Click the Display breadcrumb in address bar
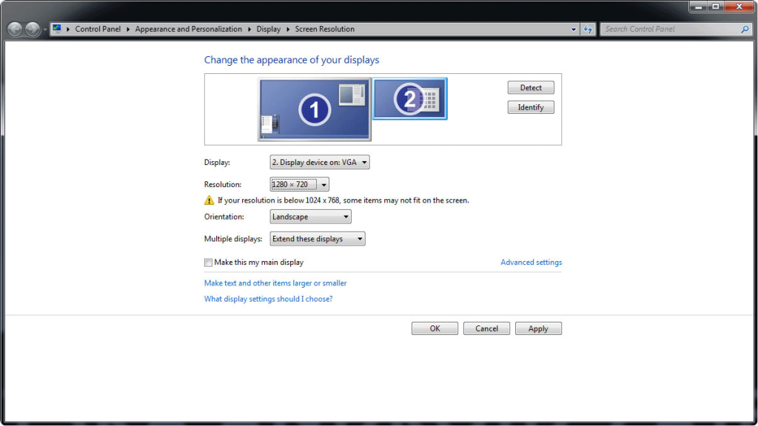This screenshot has width=758, height=426. pyautogui.click(x=268, y=30)
